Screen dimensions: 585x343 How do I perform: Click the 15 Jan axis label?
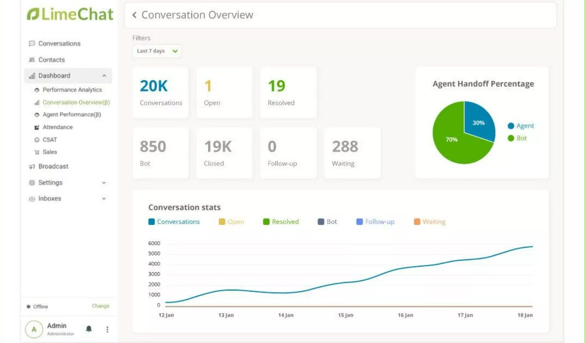point(345,315)
